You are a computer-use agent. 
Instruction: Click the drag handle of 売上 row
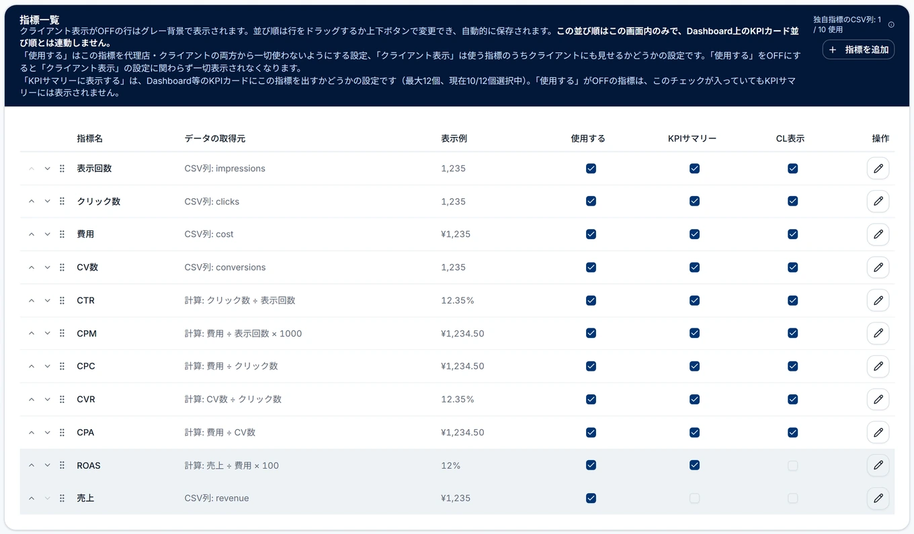62,498
